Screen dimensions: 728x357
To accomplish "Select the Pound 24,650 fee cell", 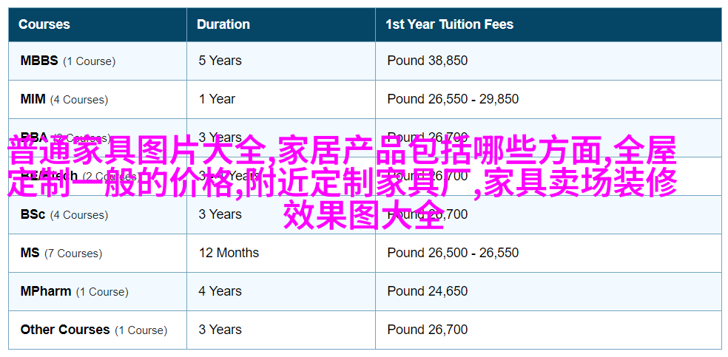I will pos(427,291).
